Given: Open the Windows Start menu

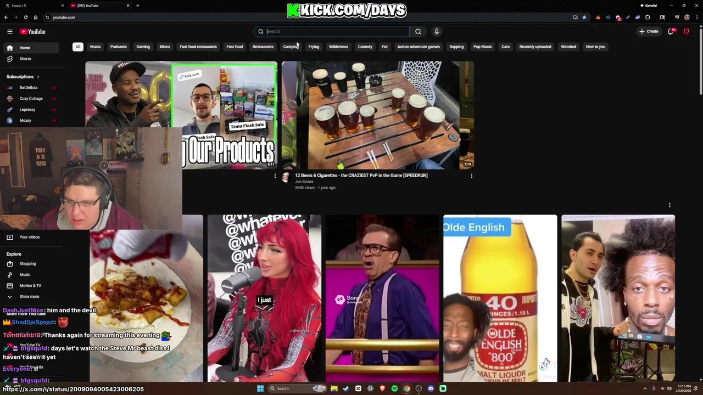Looking at the screenshot, I should click(260, 388).
